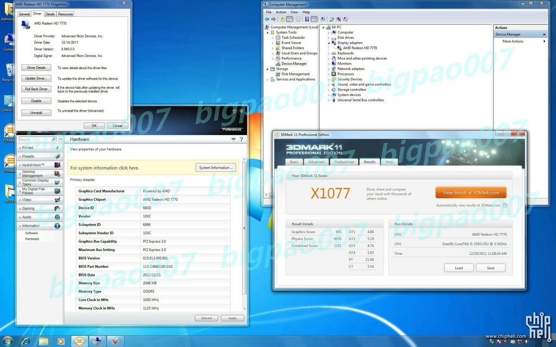Enable automatically view results at 3DMark.com

[x=505, y=205]
